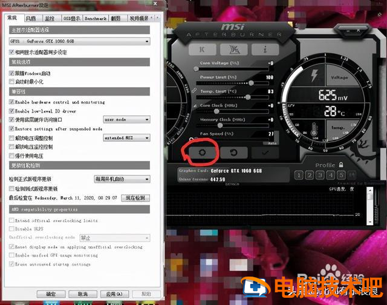Screen dimensions: 387x305
Task: Open the 'user mode' dropdown
Action: click(x=126, y=120)
